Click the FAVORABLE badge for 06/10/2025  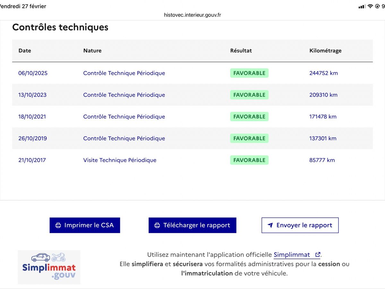pos(249,73)
